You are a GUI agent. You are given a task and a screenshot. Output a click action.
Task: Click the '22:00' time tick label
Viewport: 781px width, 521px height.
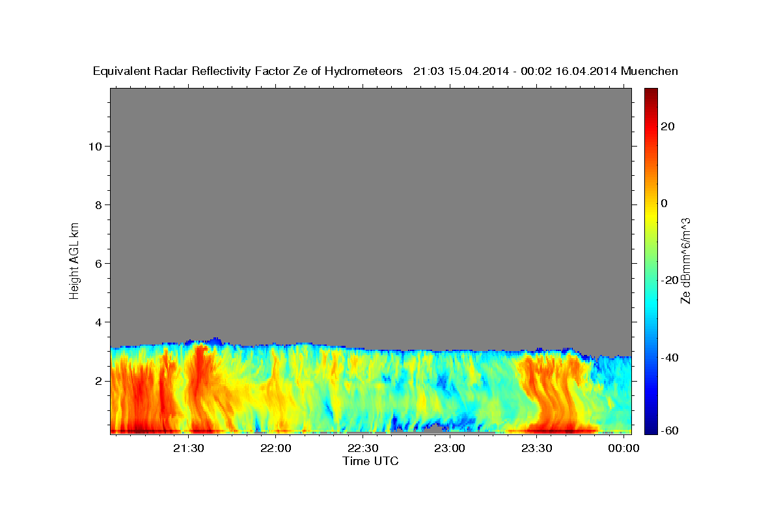point(275,448)
